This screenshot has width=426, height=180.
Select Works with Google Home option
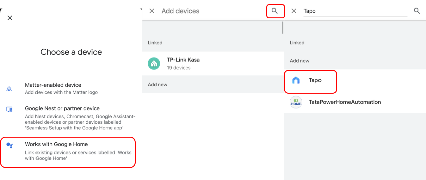point(56,144)
